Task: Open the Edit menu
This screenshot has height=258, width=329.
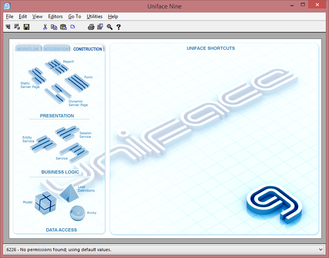Action: click(x=22, y=16)
